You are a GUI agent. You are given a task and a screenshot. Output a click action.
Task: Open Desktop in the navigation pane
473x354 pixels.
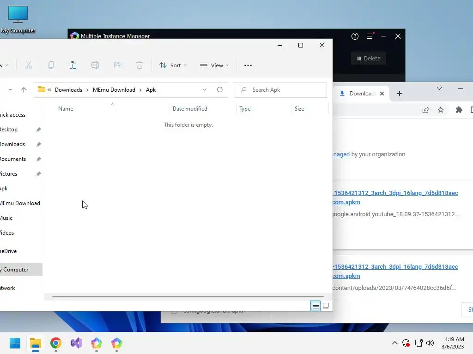[9, 130]
